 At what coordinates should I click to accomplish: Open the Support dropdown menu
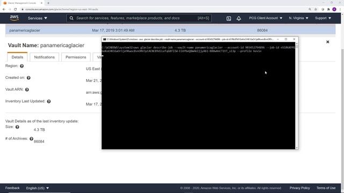323,18
